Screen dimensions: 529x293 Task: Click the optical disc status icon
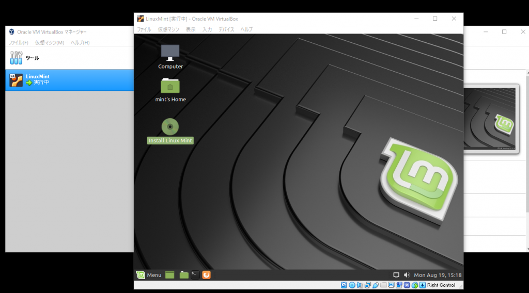pyautogui.click(x=352, y=285)
